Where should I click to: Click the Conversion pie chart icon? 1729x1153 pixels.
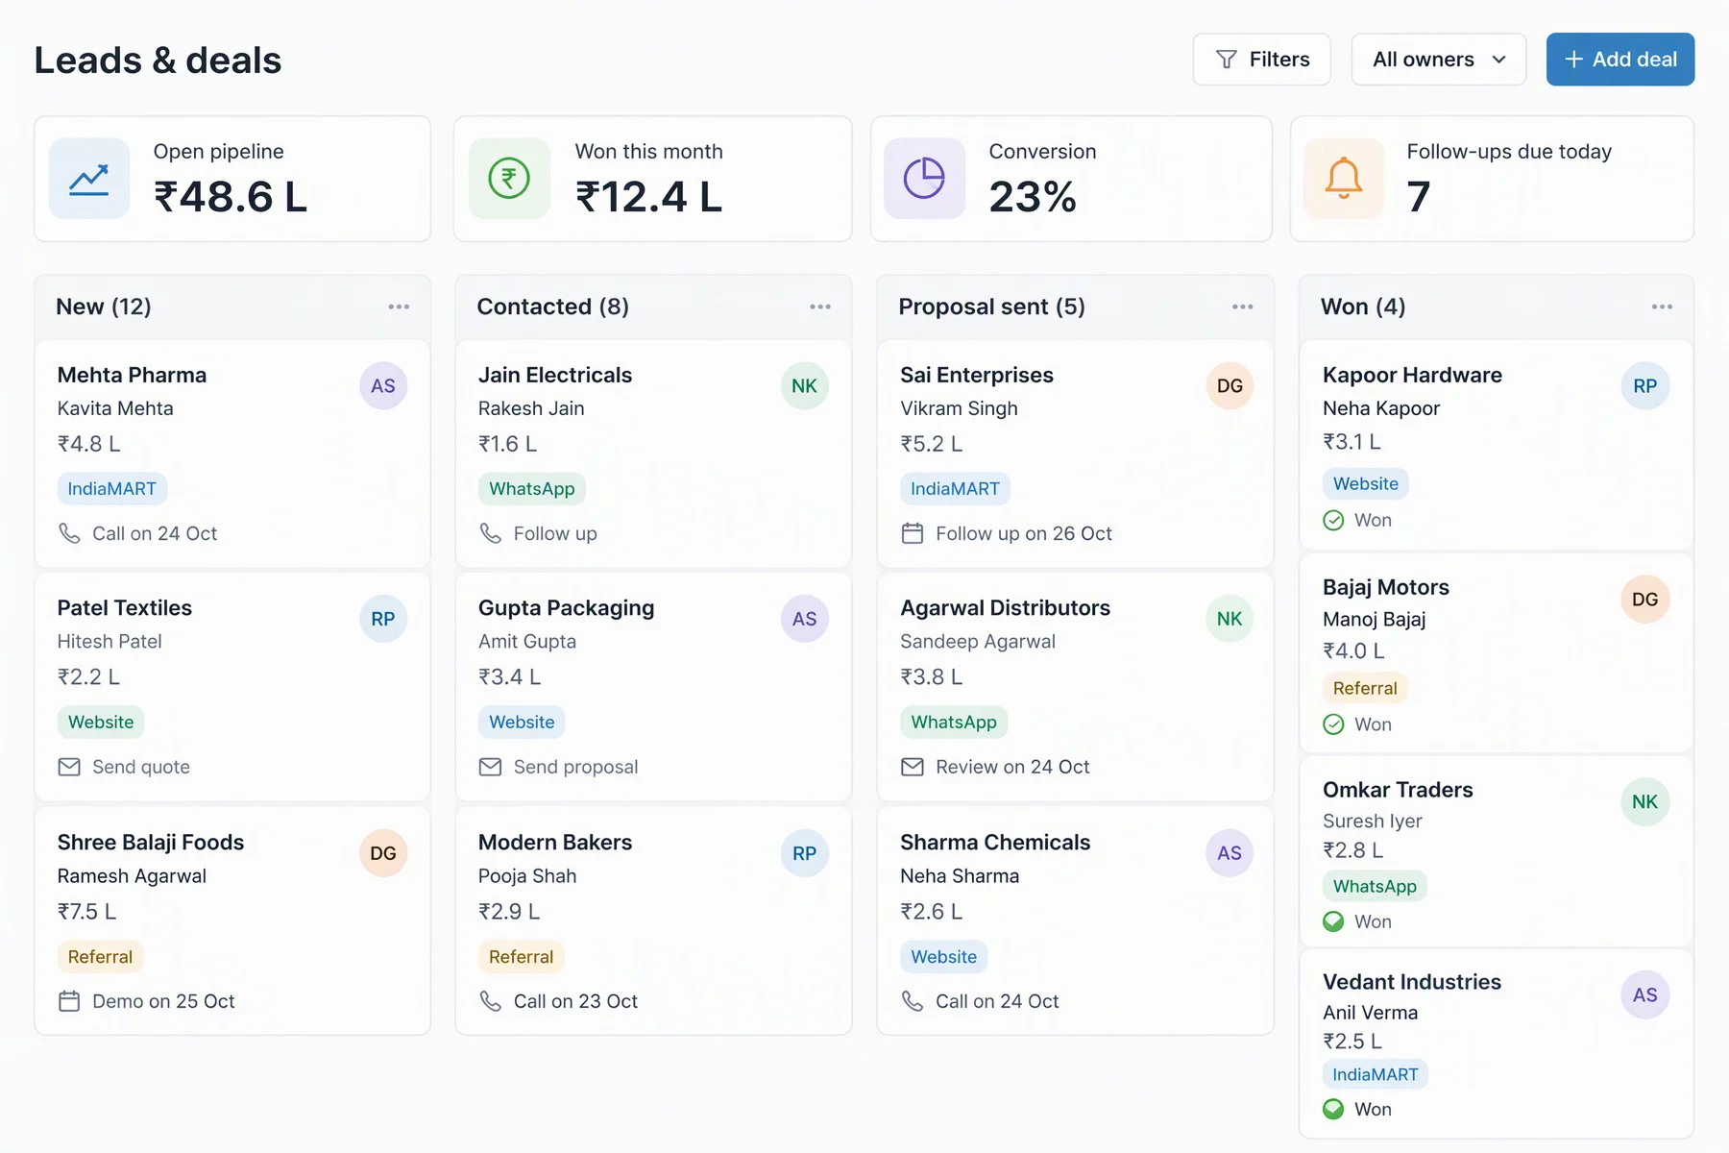tap(924, 179)
